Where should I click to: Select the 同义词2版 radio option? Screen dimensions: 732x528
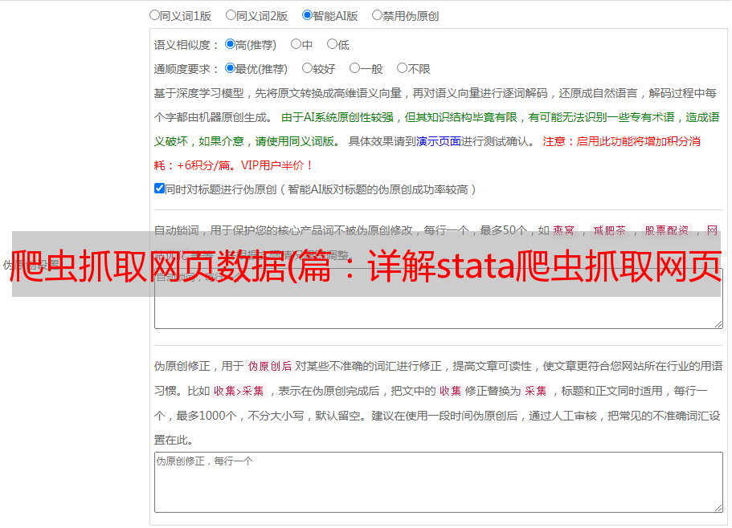231,15
